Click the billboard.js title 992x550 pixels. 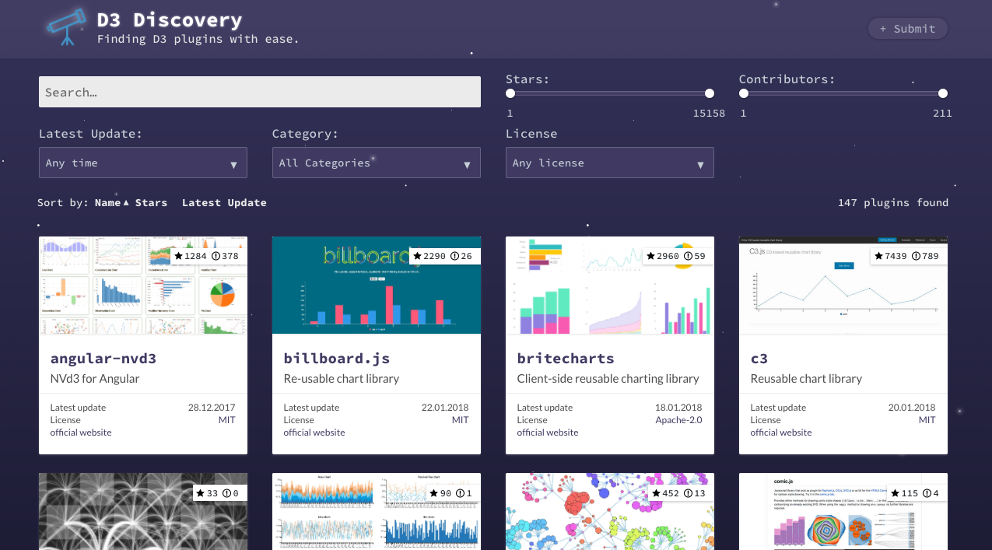pyautogui.click(x=337, y=359)
